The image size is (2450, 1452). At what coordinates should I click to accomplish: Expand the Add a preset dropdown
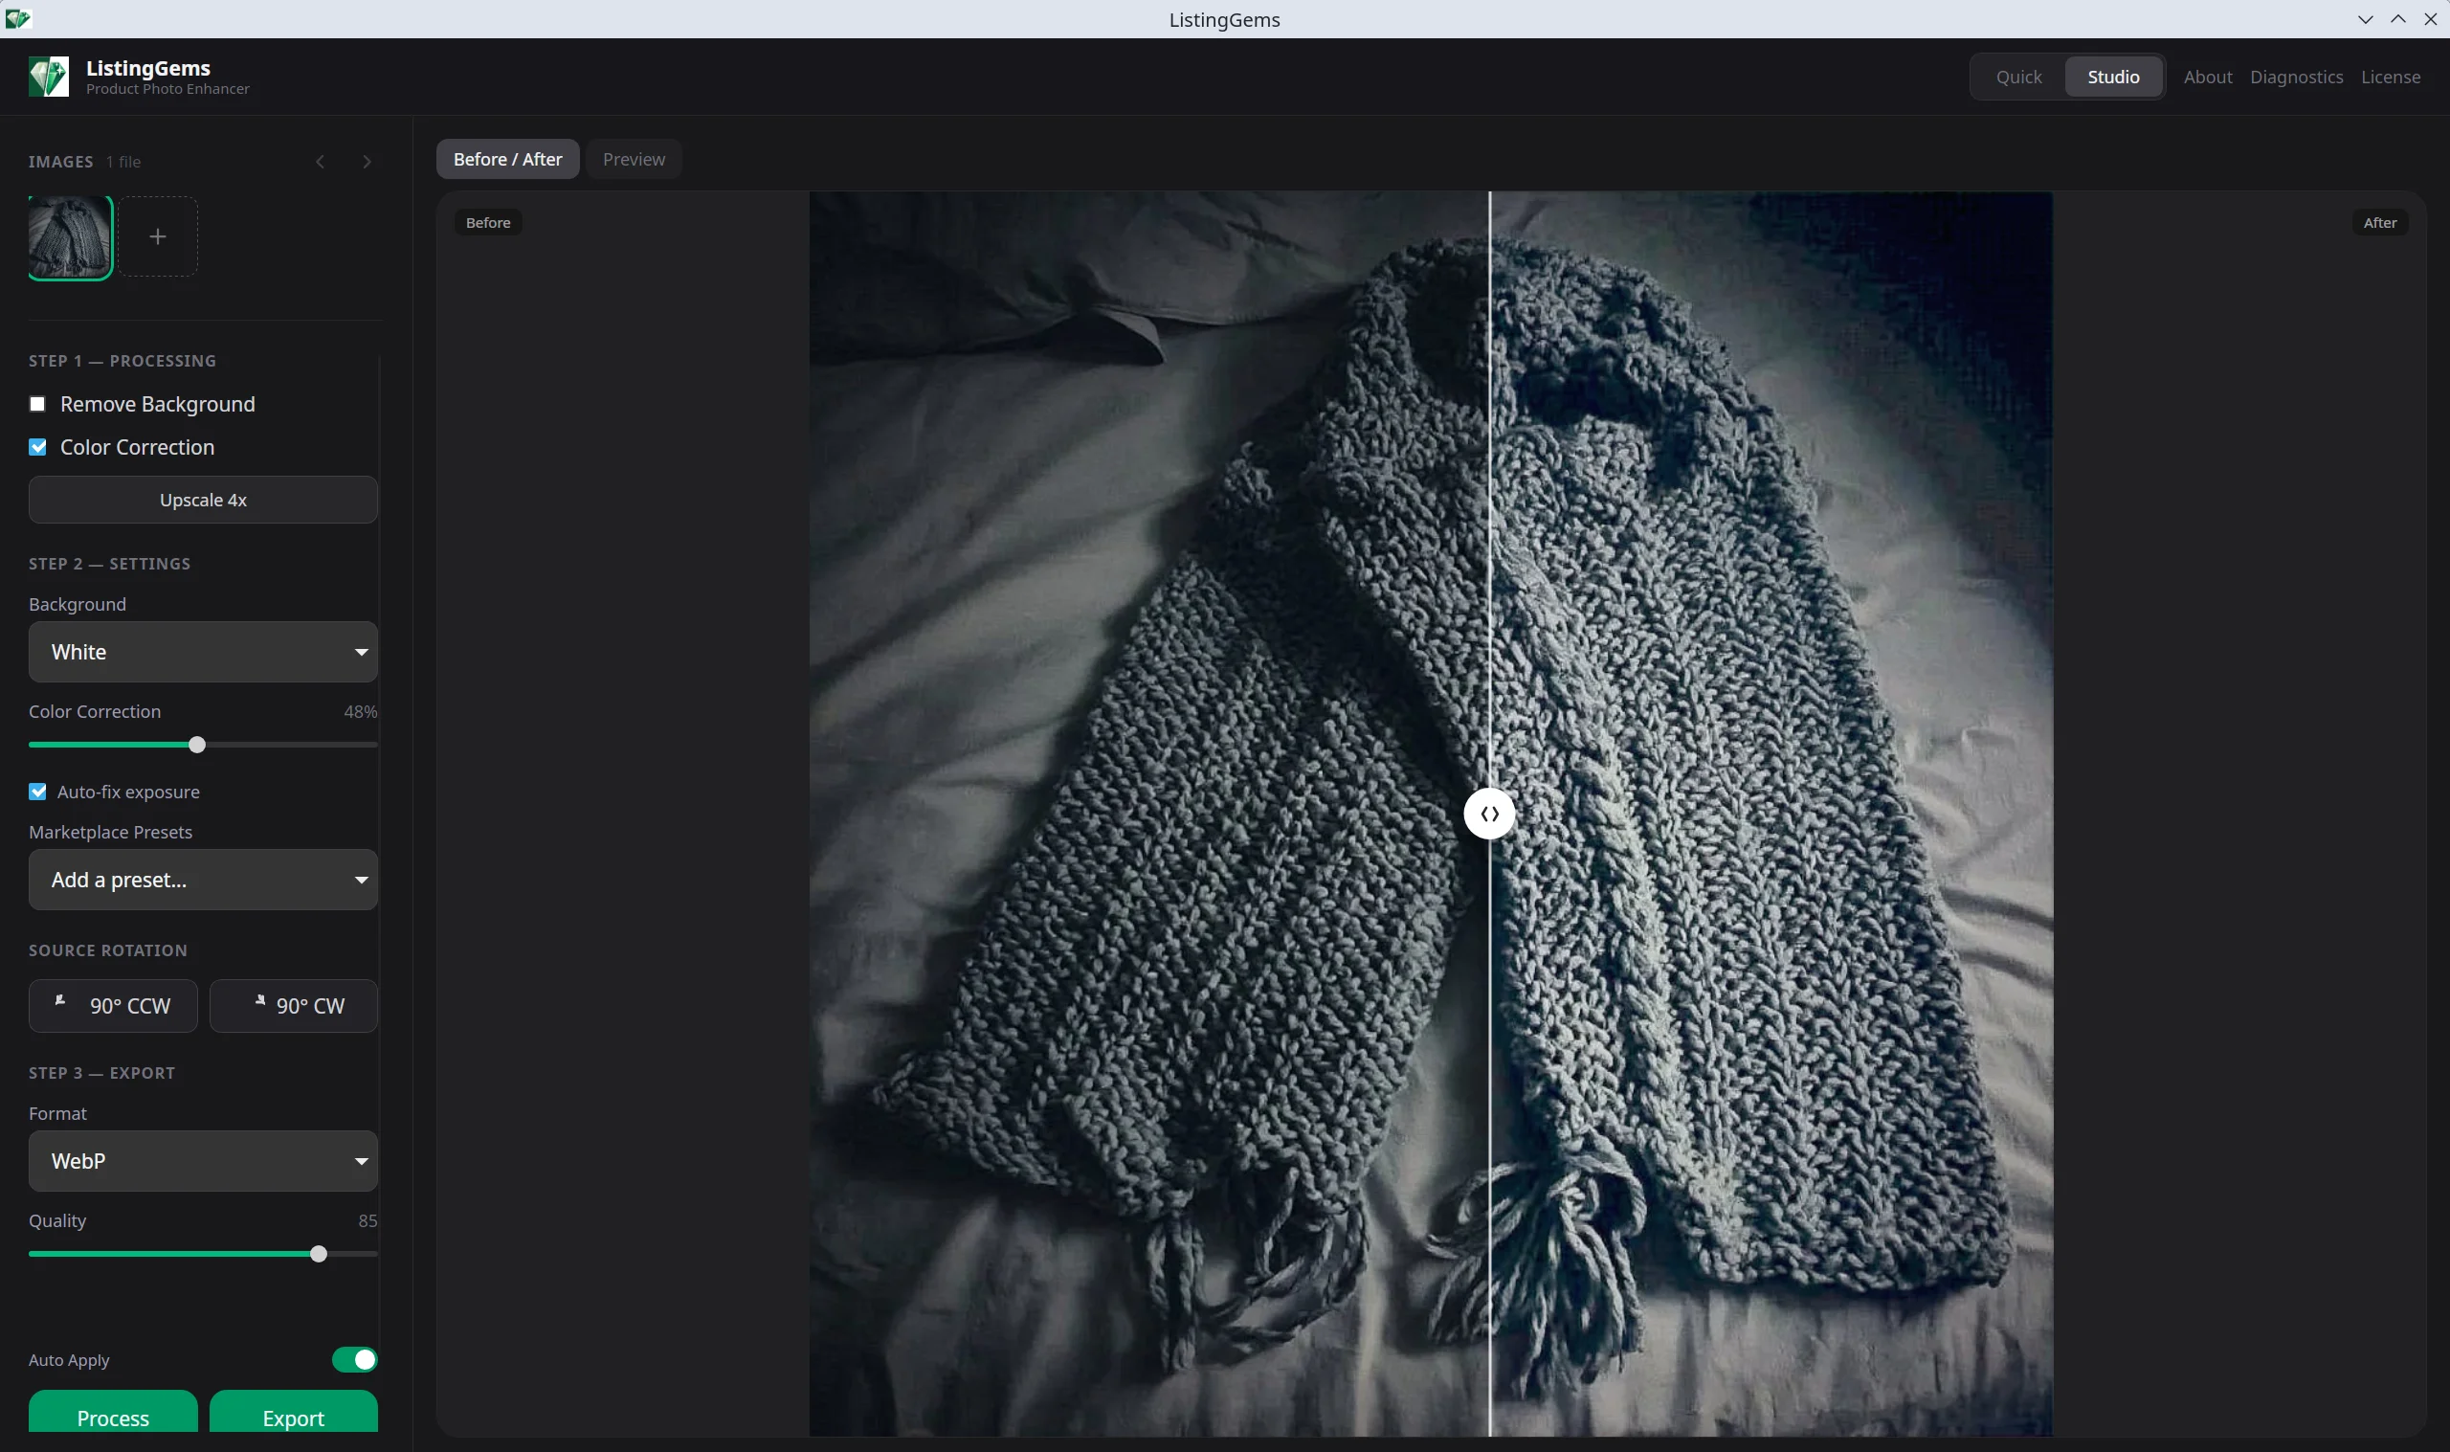click(x=203, y=879)
